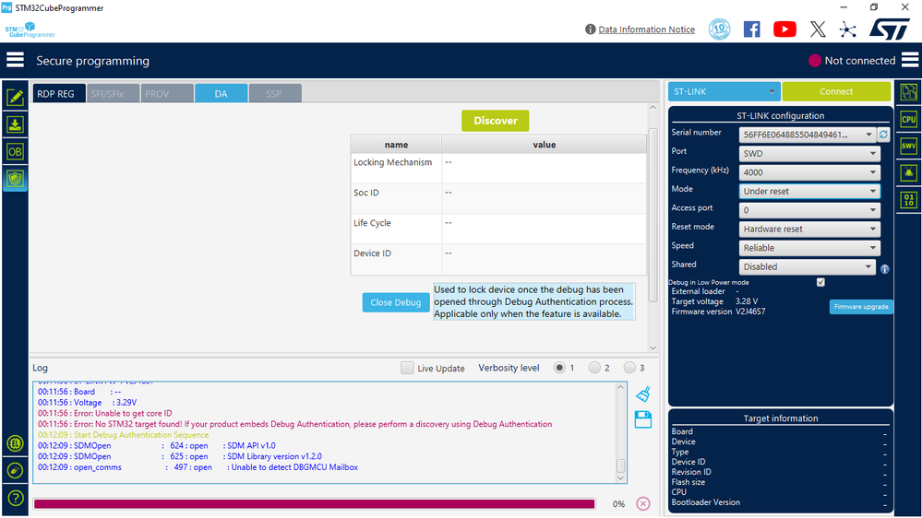
Task: Click the Discover button
Action: 495,121
